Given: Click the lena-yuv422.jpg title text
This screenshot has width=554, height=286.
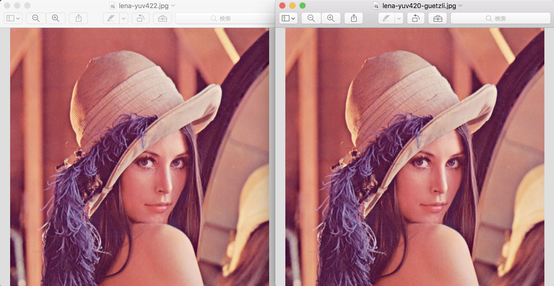Looking at the screenshot, I should click(144, 6).
